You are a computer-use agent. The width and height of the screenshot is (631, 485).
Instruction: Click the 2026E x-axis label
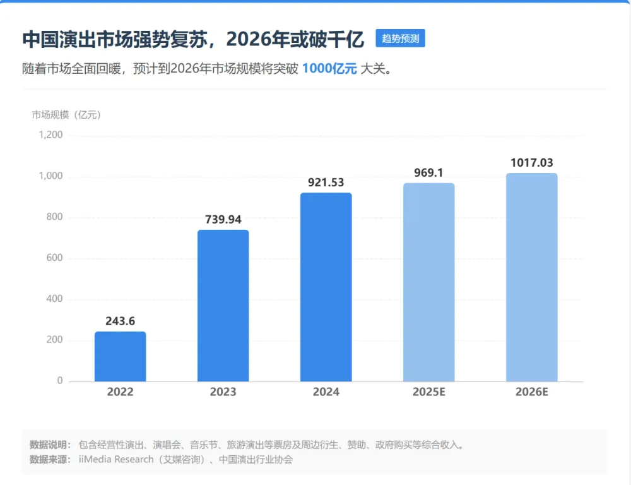pyautogui.click(x=531, y=392)
